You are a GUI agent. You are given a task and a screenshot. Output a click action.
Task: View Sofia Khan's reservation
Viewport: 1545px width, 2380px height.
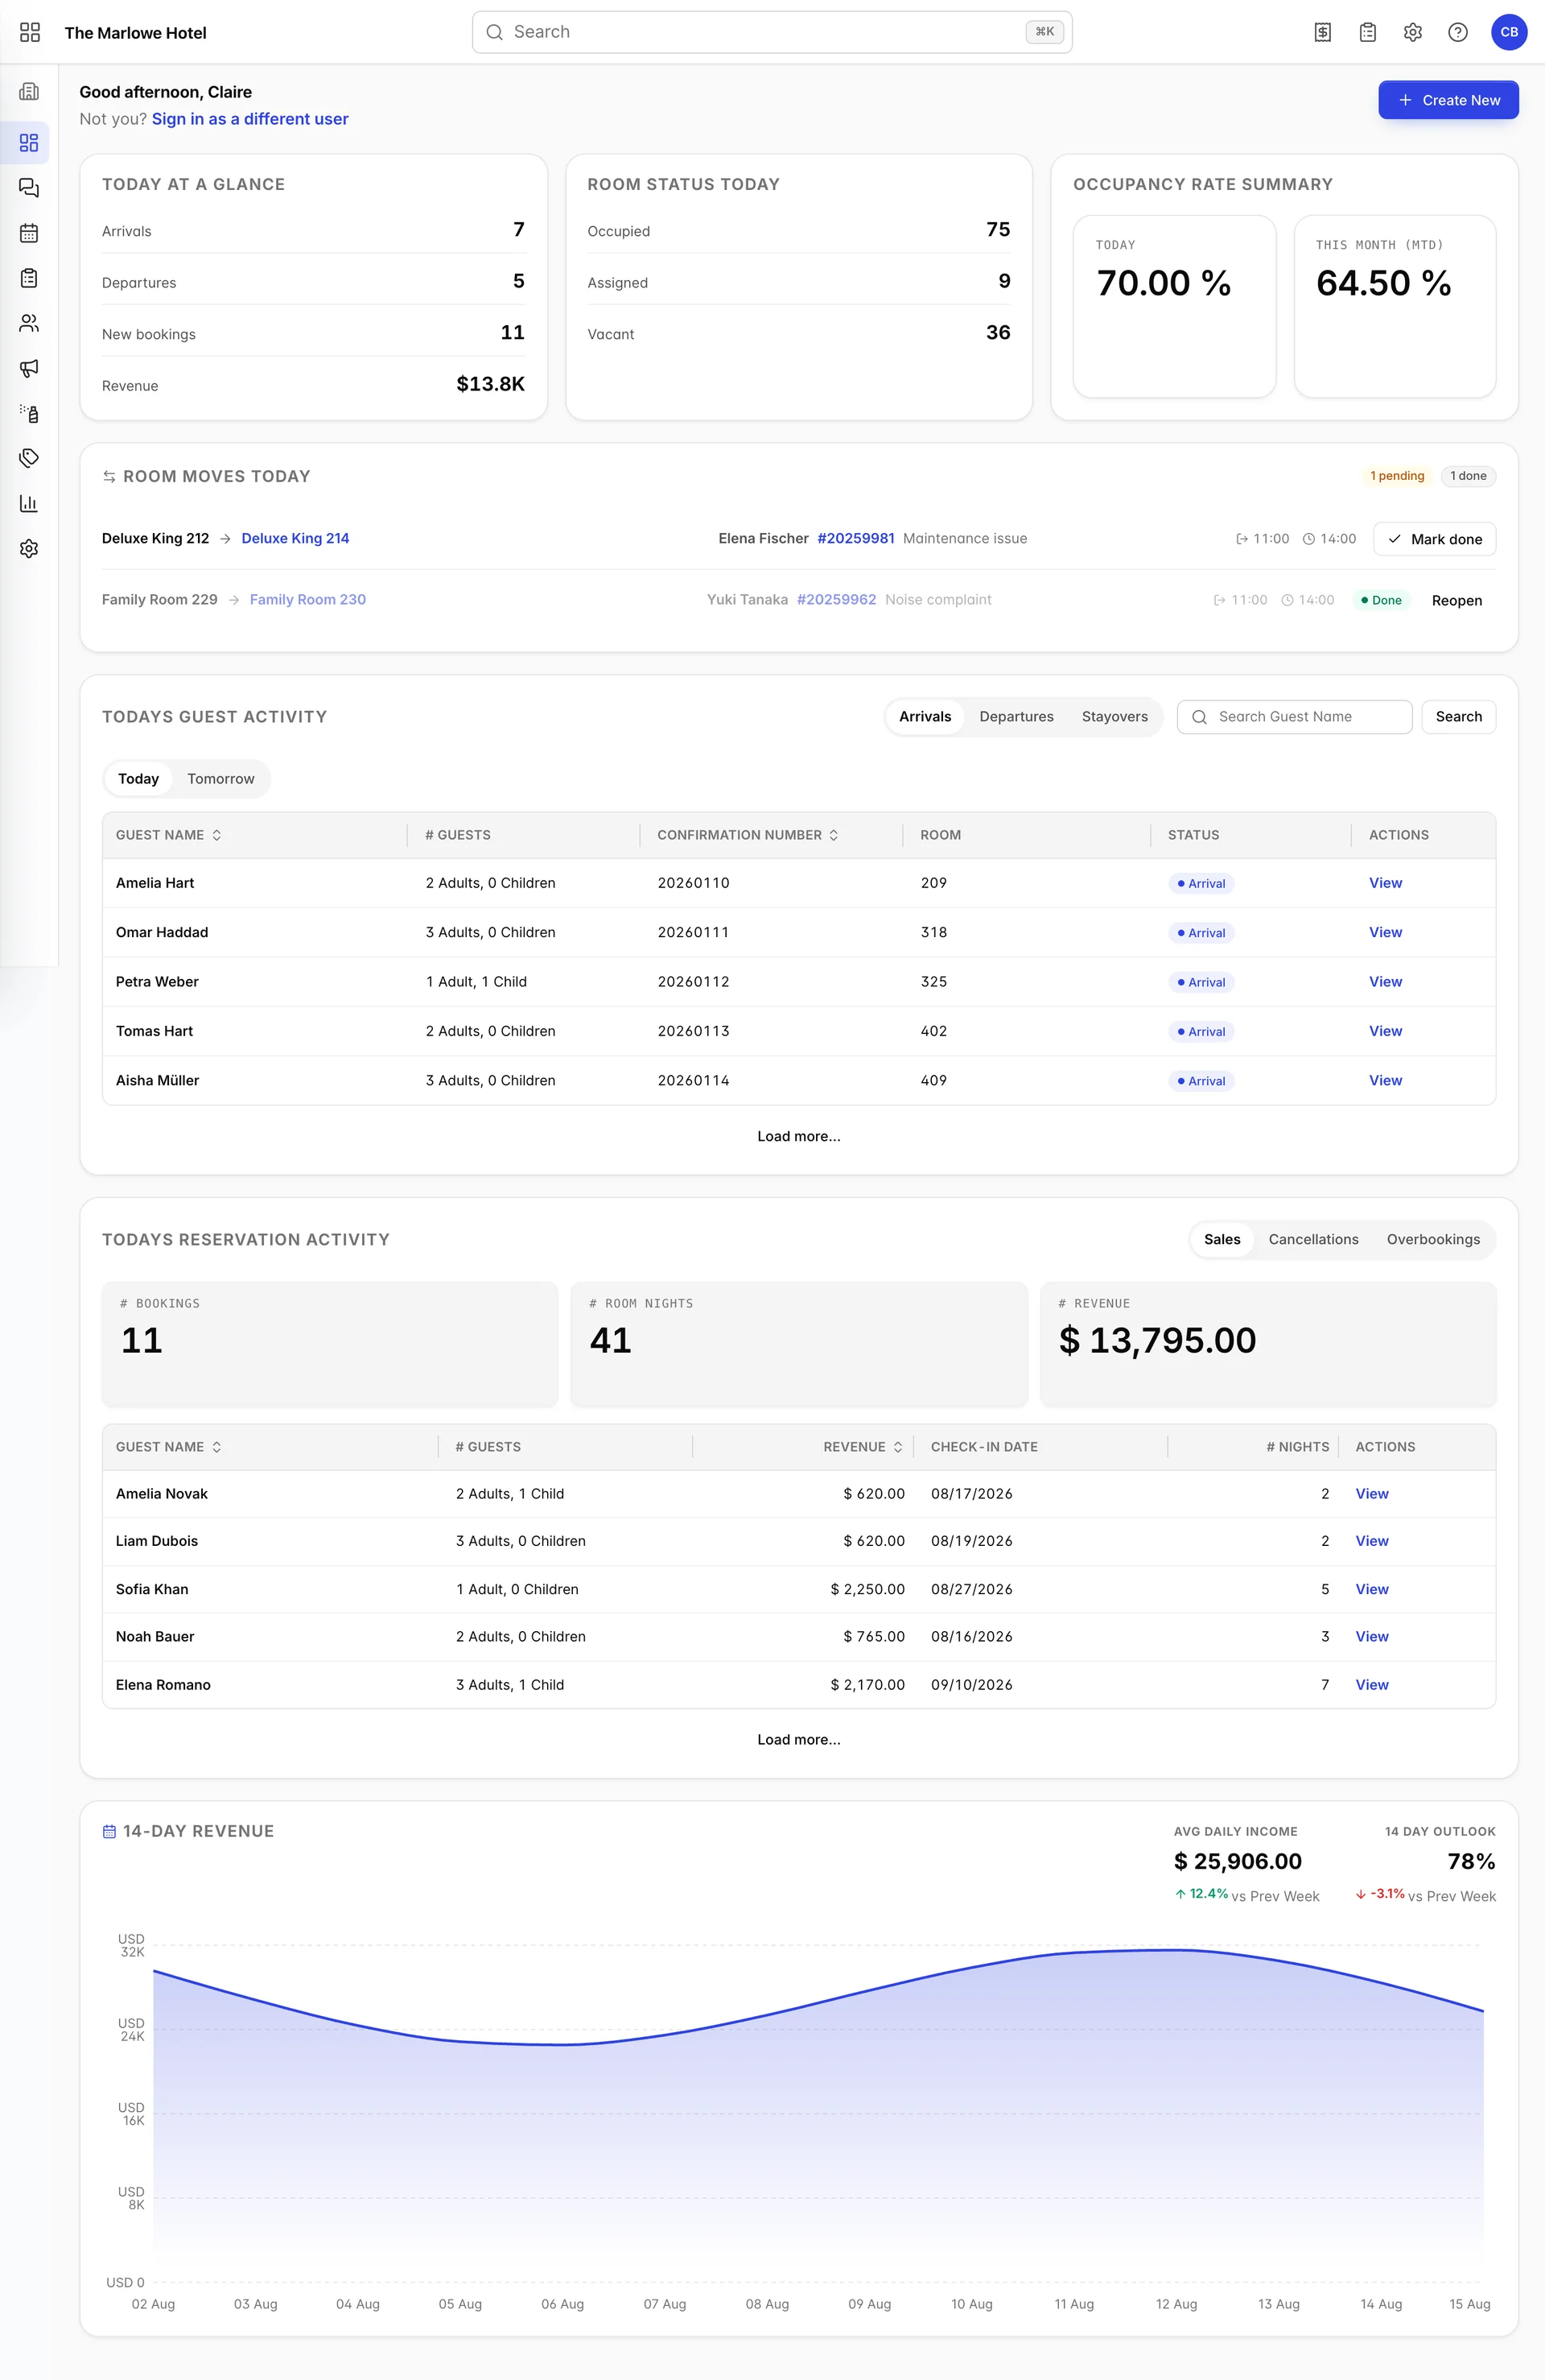[1371, 1589]
